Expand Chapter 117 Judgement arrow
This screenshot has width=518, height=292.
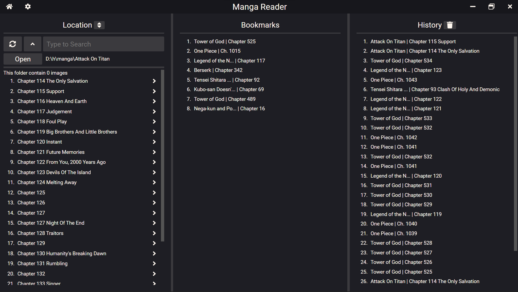pyautogui.click(x=154, y=112)
